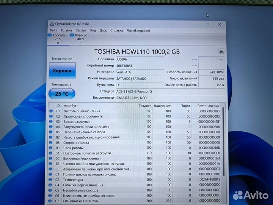The width and height of the screenshot is (273, 205).
Task: Click the power-on count value 365 раз
Action: point(212,79)
